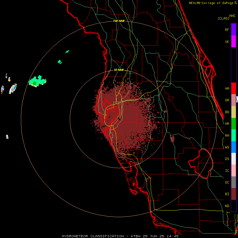The width and height of the screenshot is (238, 238).
Task: Click the HHC product code text
Action: coord(232,16)
